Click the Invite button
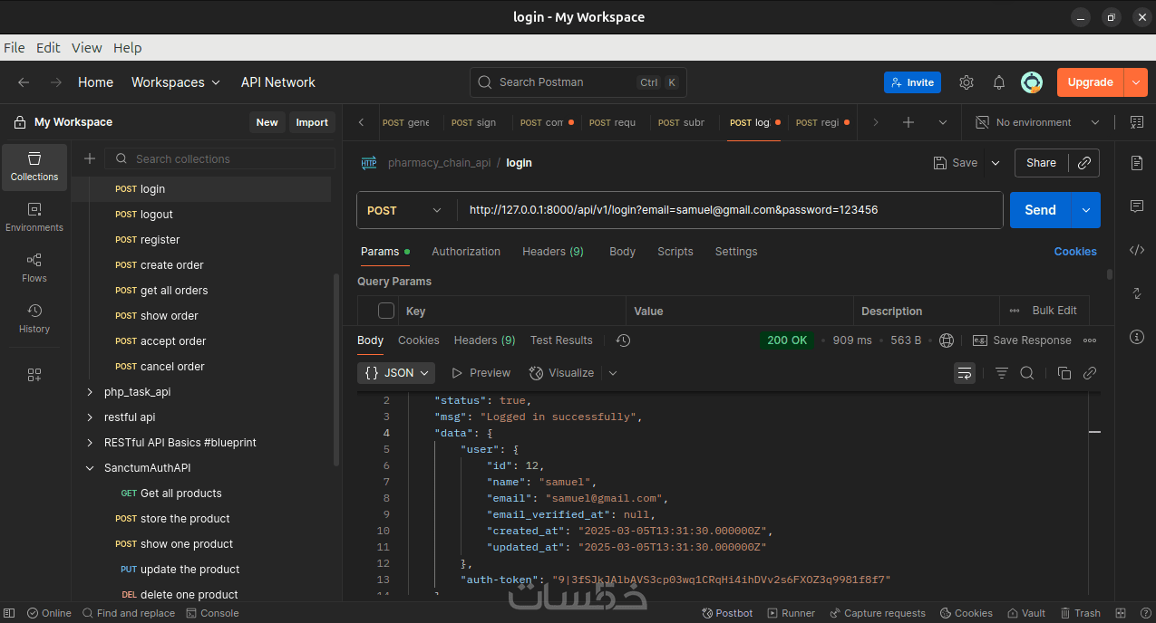The image size is (1156, 623). pos(912,82)
